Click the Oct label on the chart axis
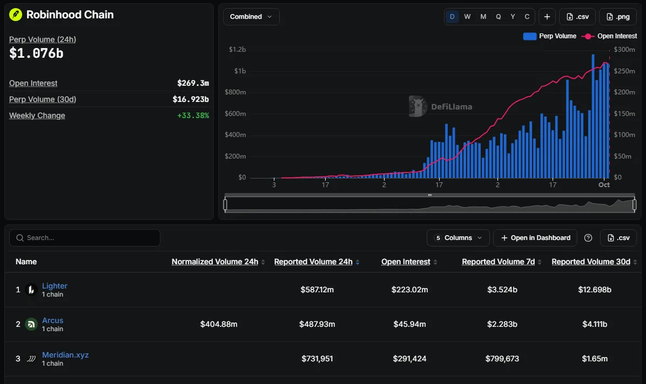The width and height of the screenshot is (646, 384). tap(604, 185)
